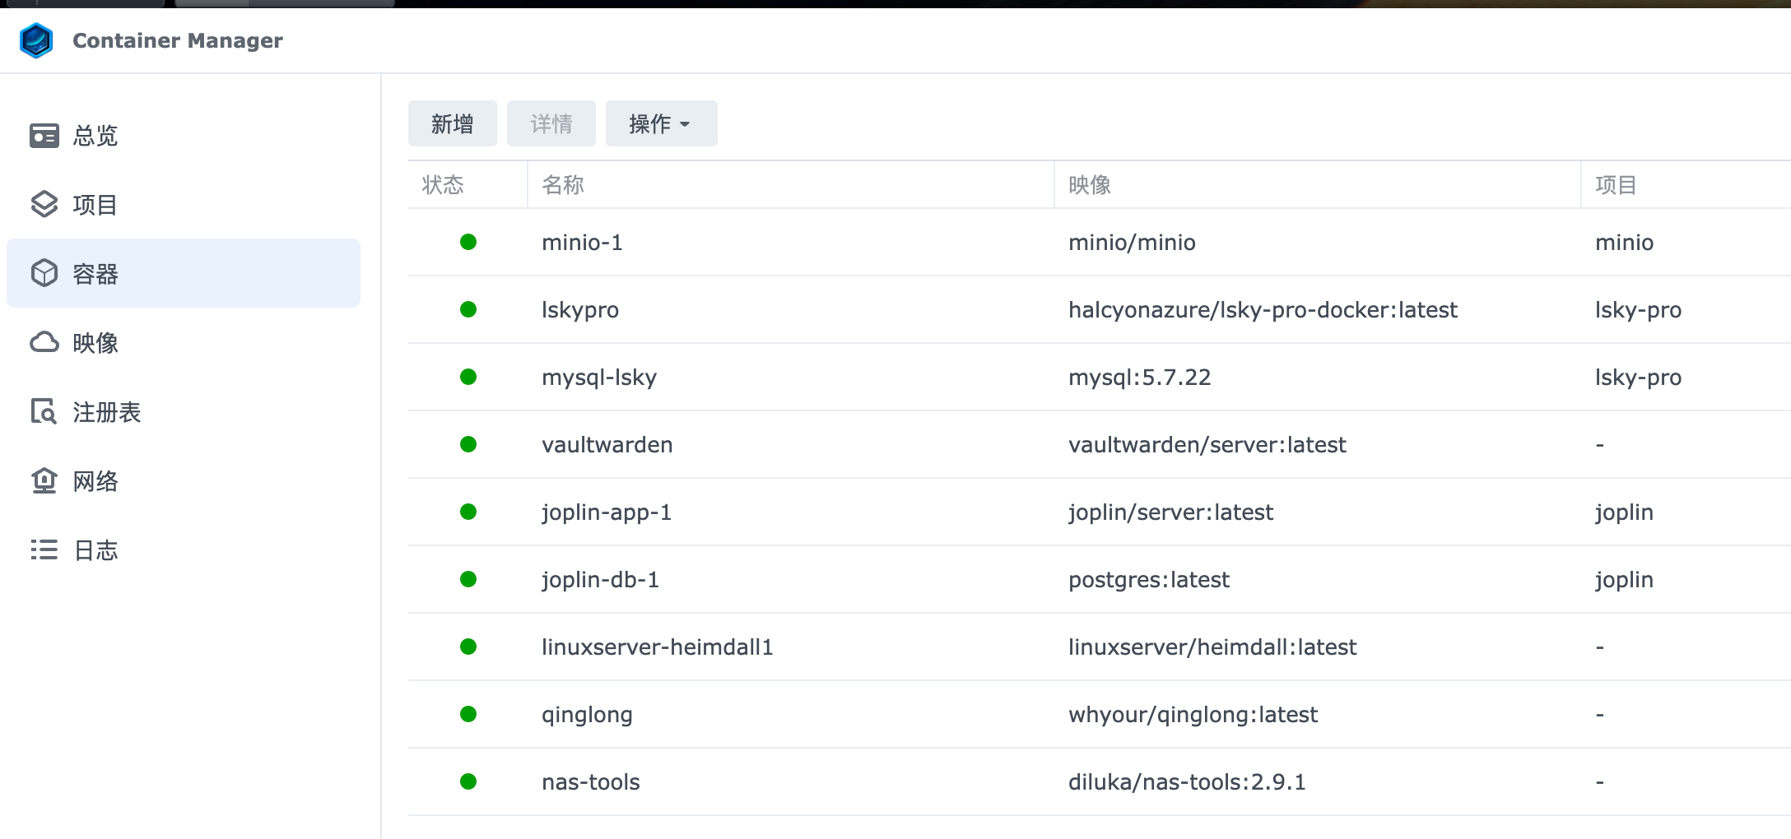Image resolution: width=1791 pixels, height=839 pixels.
Task: Click the 新增 add button
Action: point(453,123)
